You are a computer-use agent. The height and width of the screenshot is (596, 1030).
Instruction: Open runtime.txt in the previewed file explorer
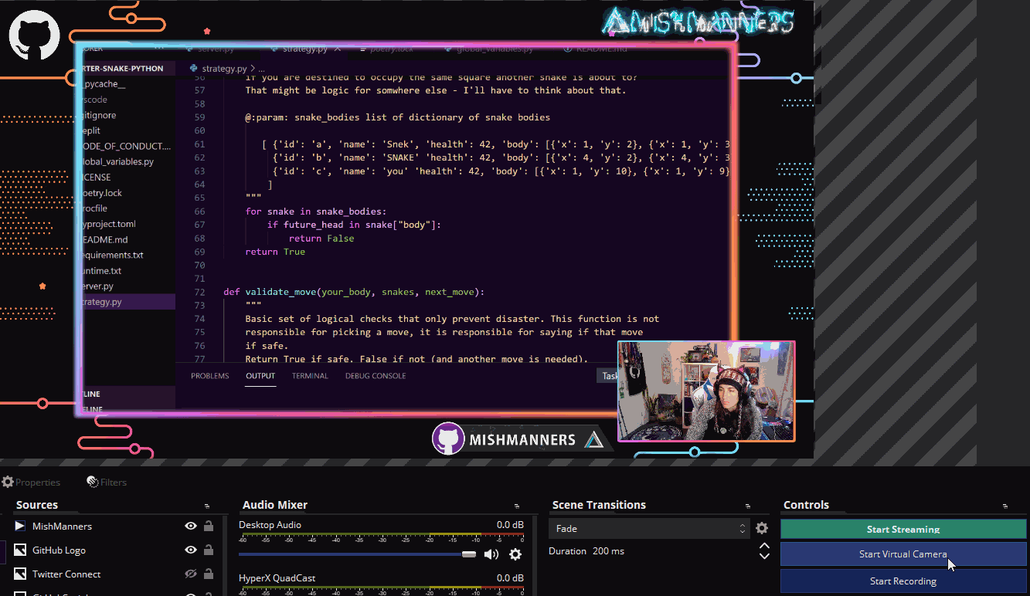[100, 271]
